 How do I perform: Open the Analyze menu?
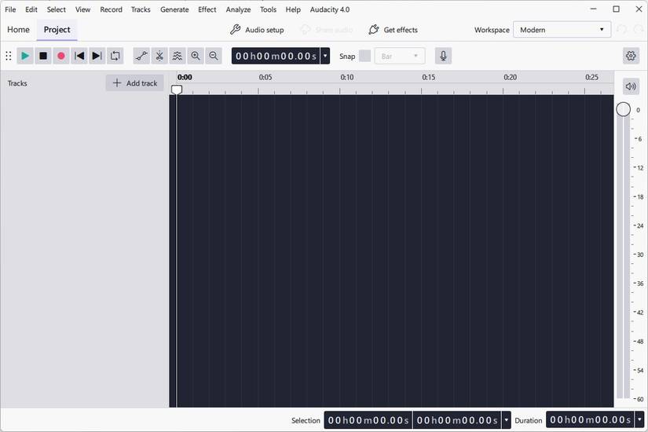pyautogui.click(x=238, y=9)
